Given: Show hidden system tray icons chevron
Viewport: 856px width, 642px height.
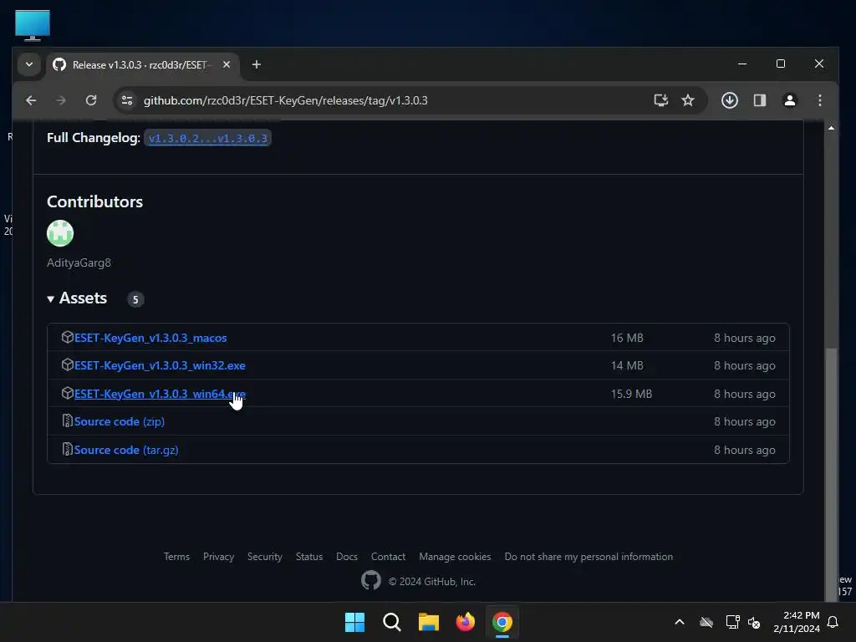Looking at the screenshot, I should coord(680,622).
